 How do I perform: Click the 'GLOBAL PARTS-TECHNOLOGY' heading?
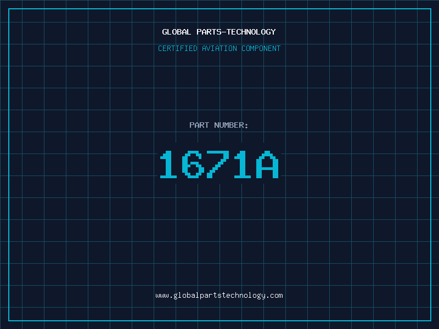click(219, 32)
